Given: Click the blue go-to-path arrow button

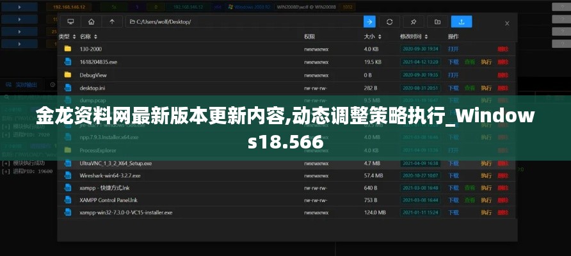Looking at the screenshot, I should (369, 22).
